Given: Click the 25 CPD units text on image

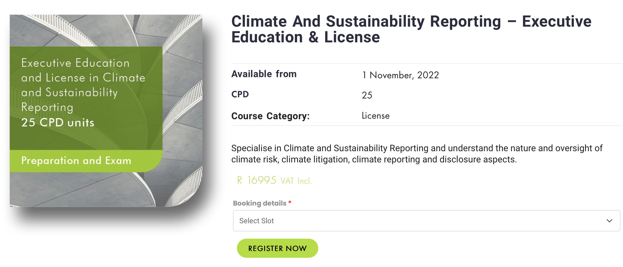Looking at the screenshot, I should click(58, 123).
